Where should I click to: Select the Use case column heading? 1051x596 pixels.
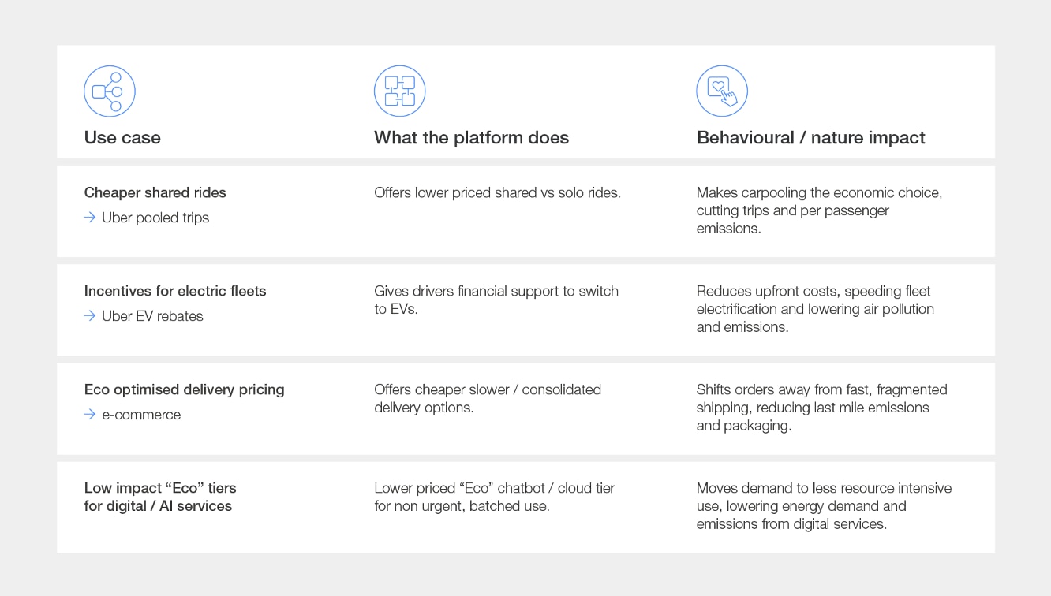click(x=122, y=137)
